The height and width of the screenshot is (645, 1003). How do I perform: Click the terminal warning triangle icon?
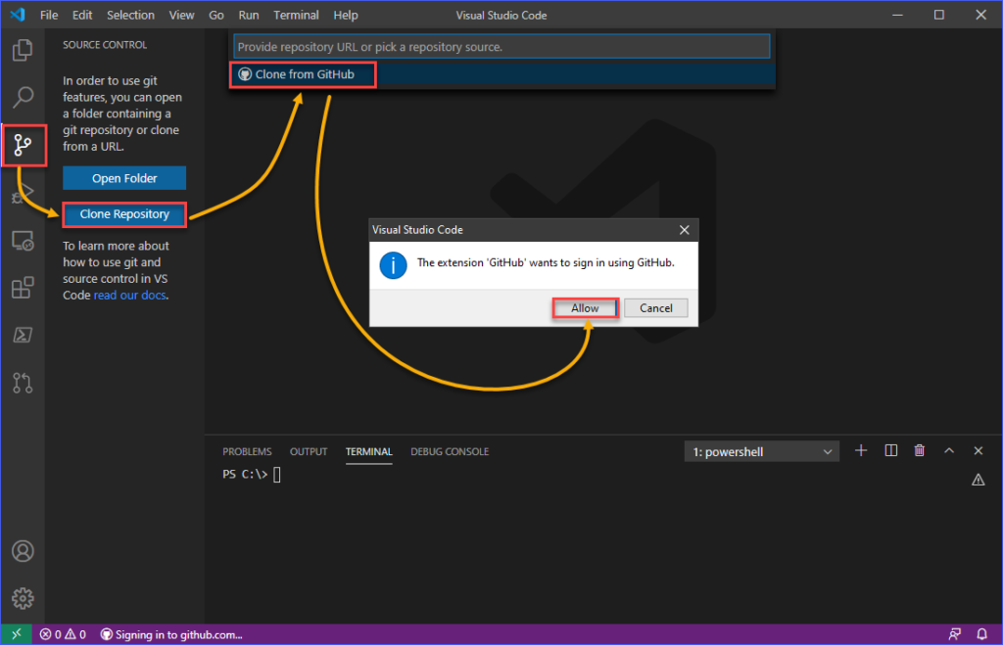(979, 480)
